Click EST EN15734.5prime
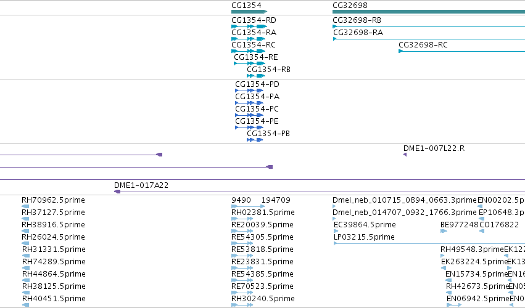525x308 pixels. pyautogui.click(x=476, y=274)
